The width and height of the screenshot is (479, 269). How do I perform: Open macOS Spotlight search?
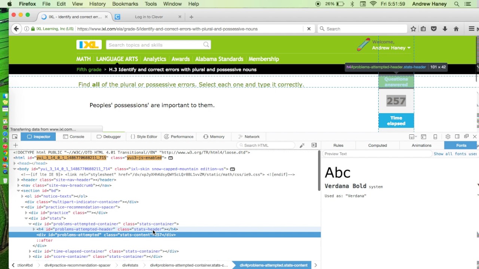457,4
